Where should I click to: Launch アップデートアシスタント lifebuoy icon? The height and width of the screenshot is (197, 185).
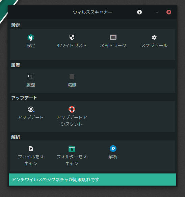point(72,109)
